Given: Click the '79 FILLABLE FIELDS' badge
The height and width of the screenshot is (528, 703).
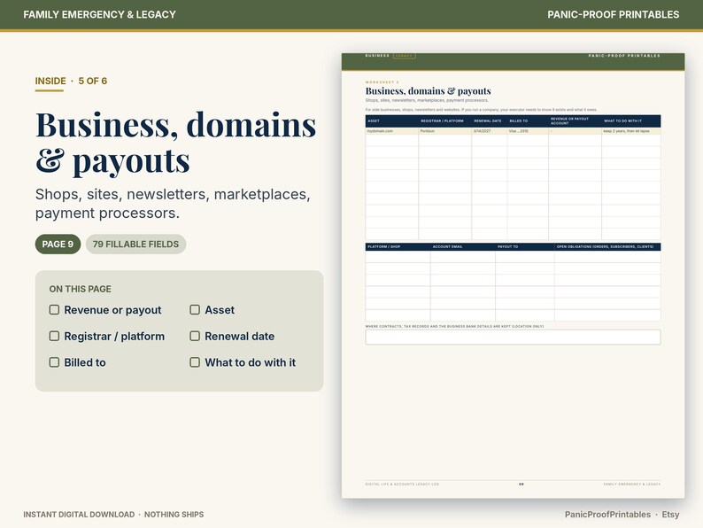Looking at the screenshot, I should pyautogui.click(x=135, y=244).
